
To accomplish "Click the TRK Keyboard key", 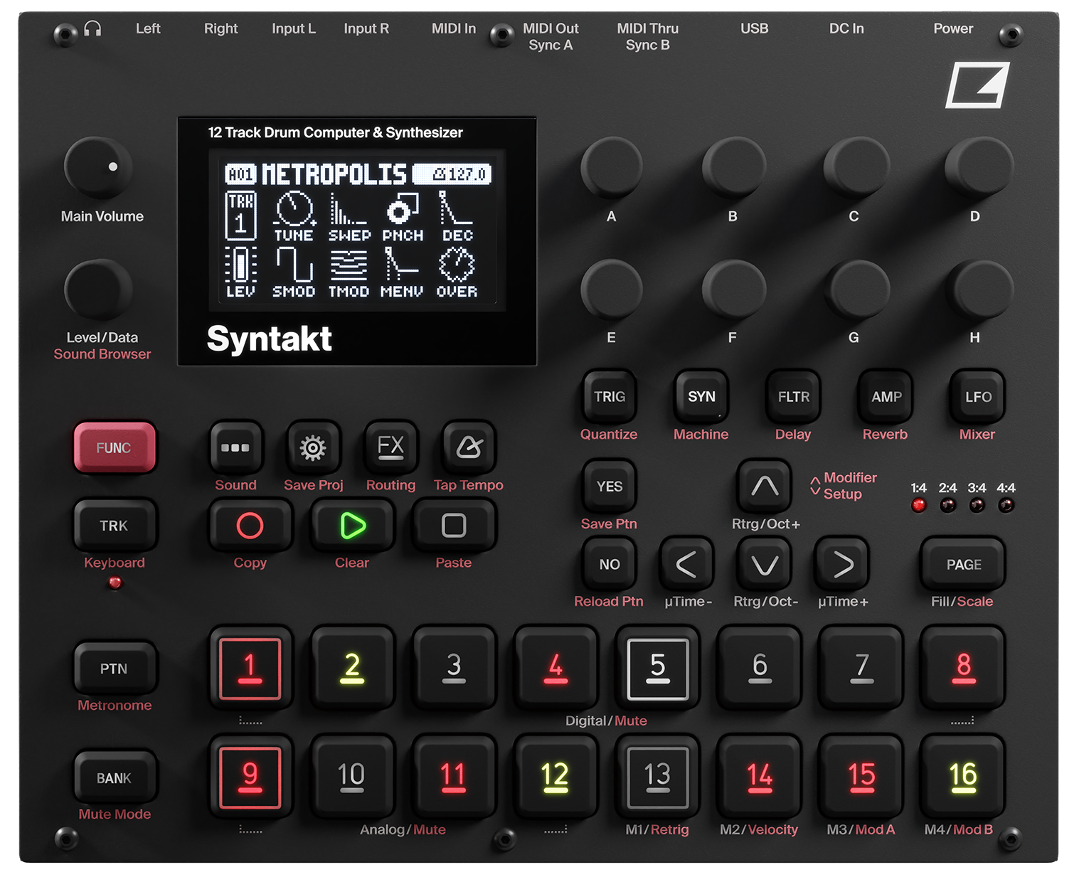I will point(114,526).
